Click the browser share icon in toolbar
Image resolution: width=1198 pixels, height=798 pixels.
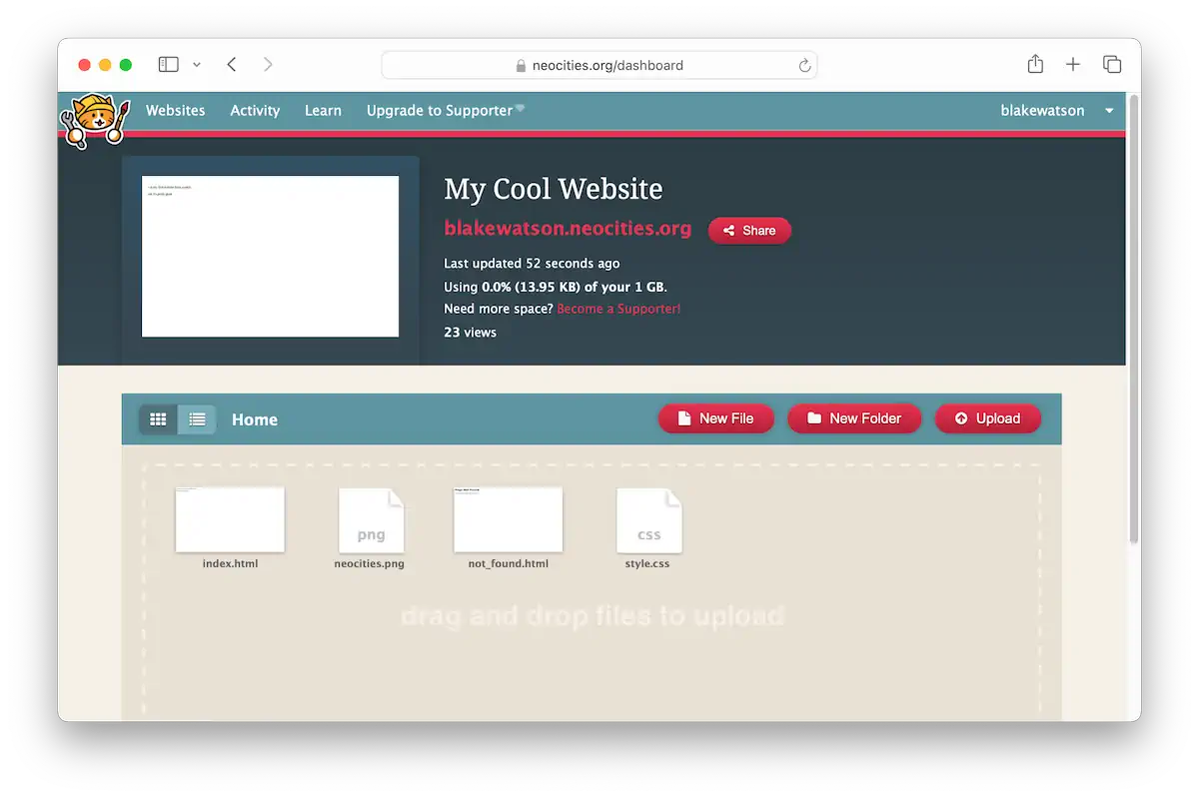[1034, 63]
